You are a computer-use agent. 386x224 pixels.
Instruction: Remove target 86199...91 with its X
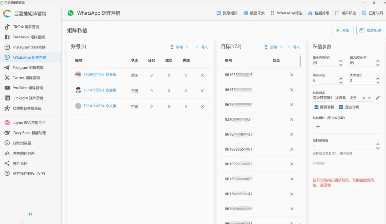[292, 149]
